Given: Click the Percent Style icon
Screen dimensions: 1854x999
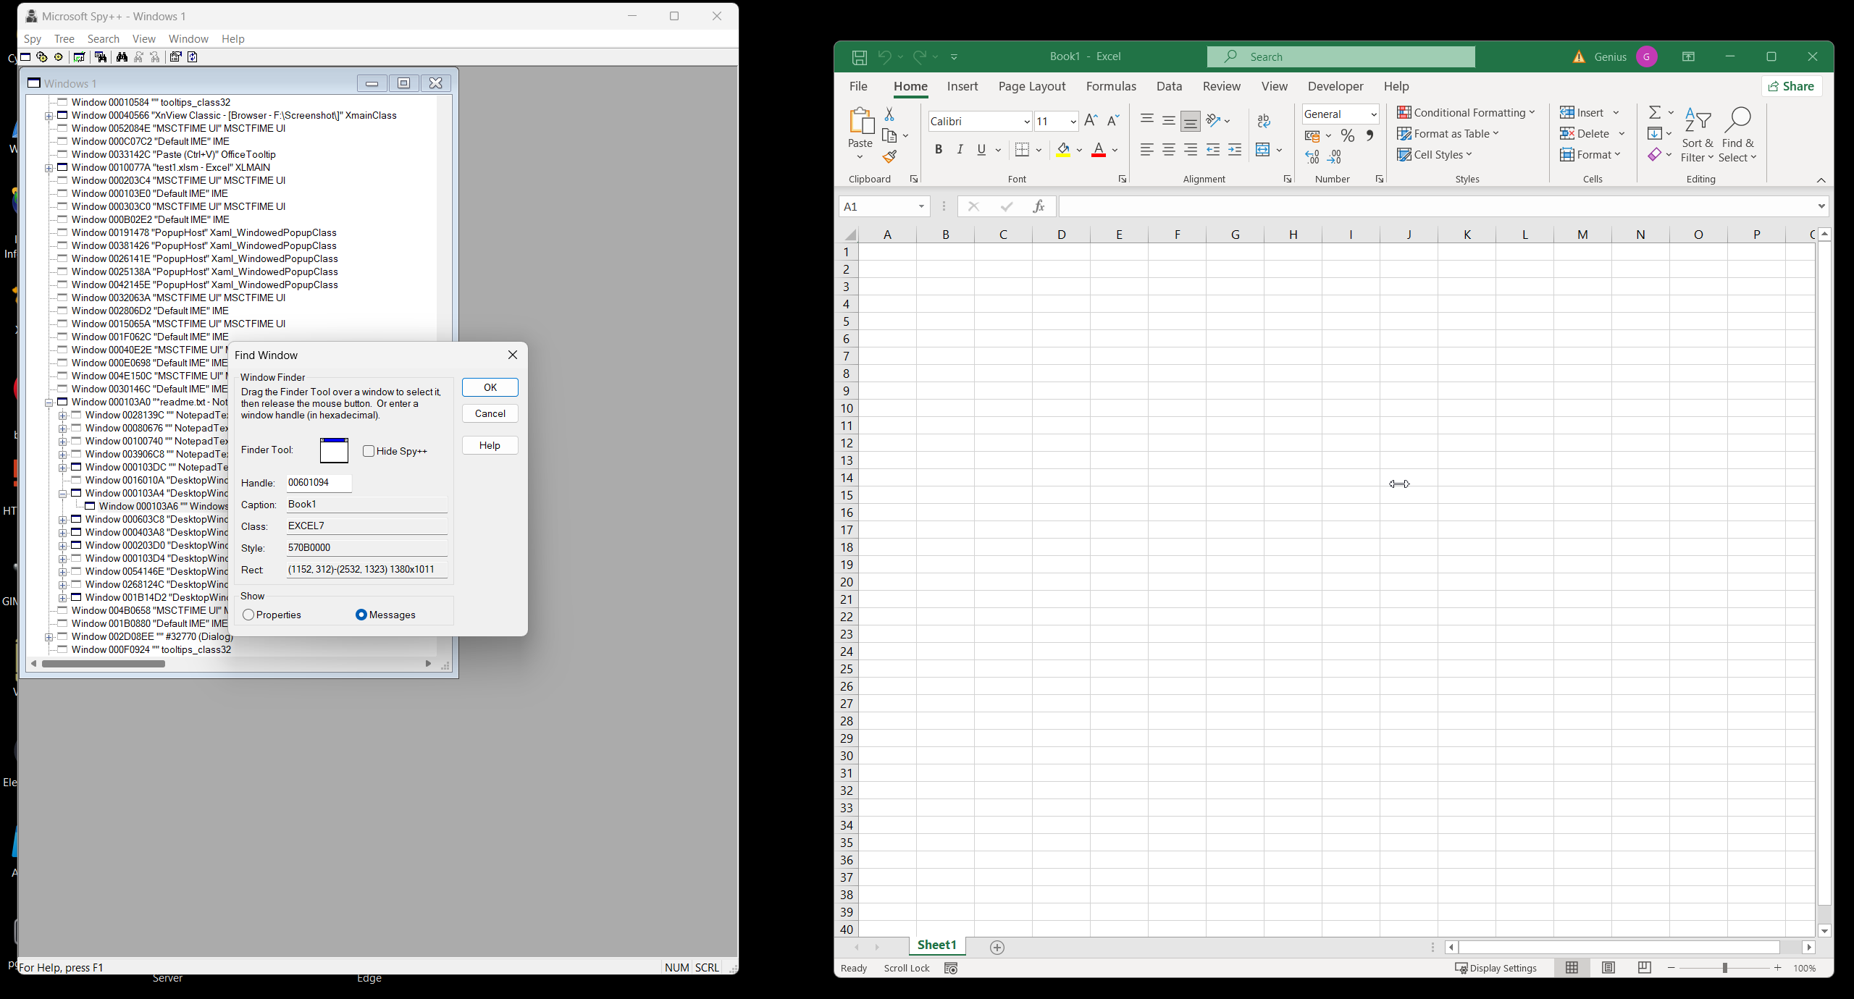Looking at the screenshot, I should (x=1347, y=135).
